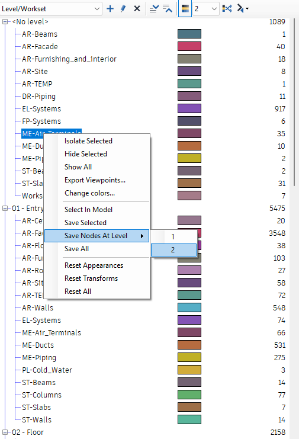Click <No level> AR-Facade pink color swatch
Screen dimensions: 299x439
tap(189, 46)
